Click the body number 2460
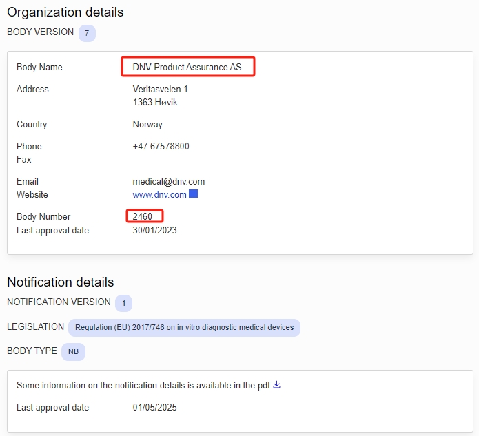The width and height of the screenshot is (479, 436). point(143,216)
